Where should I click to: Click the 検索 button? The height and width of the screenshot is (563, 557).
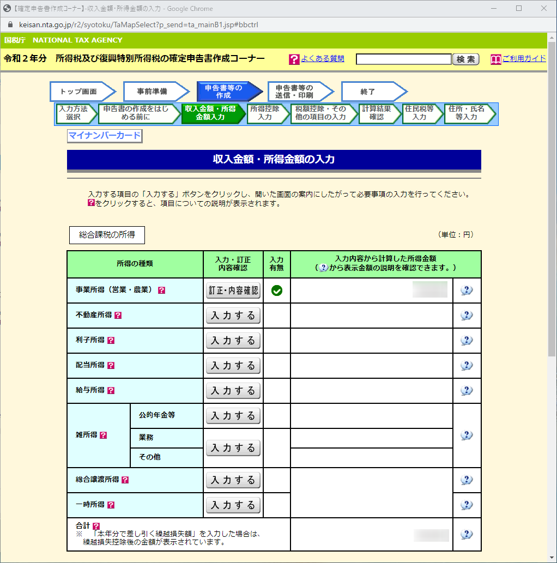click(466, 59)
